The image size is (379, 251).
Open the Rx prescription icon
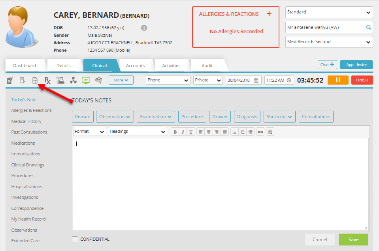[47, 80]
